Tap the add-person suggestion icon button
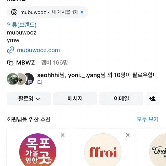Screen dimensions: 166x166 (x=152, y=99)
